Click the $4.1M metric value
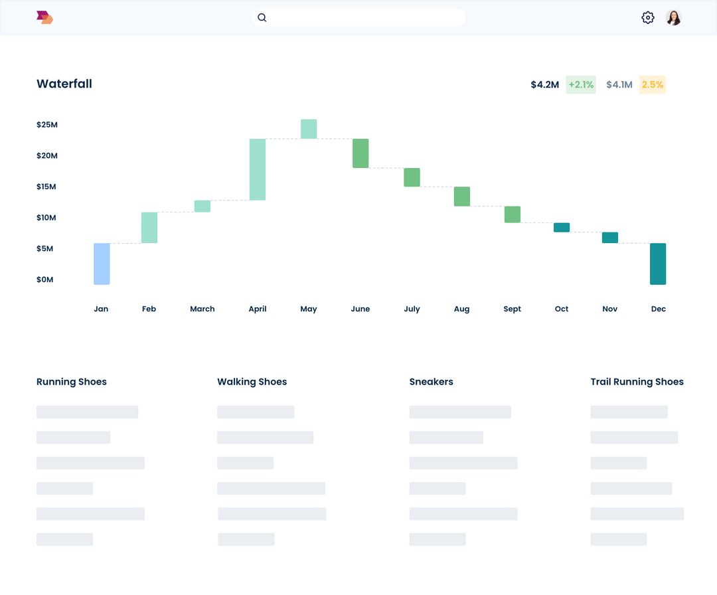Screen dimensions: 717x595 pyautogui.click(x=619, y=84)
